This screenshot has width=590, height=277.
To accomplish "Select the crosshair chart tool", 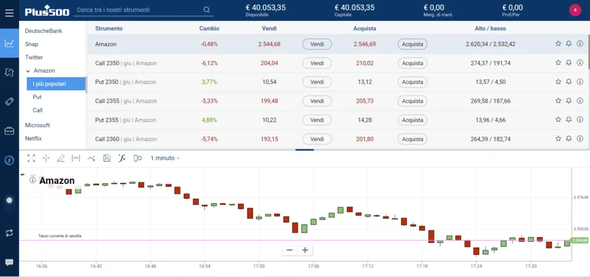I will click(46, 158).
